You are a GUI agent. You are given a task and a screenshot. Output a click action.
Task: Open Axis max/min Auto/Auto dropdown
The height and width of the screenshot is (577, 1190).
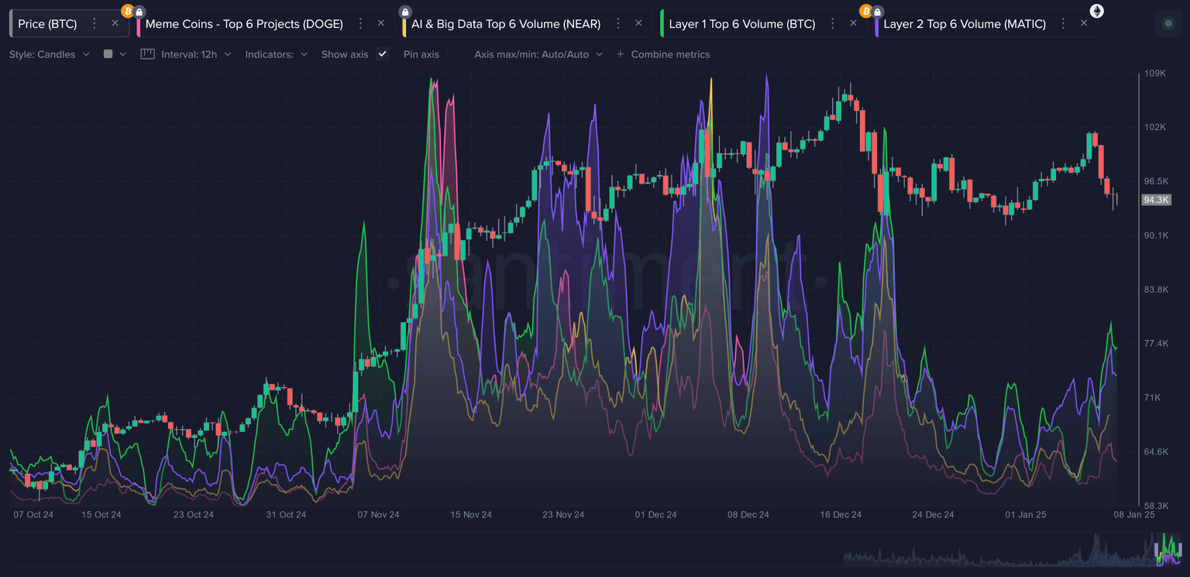click(x=538, y=54)
